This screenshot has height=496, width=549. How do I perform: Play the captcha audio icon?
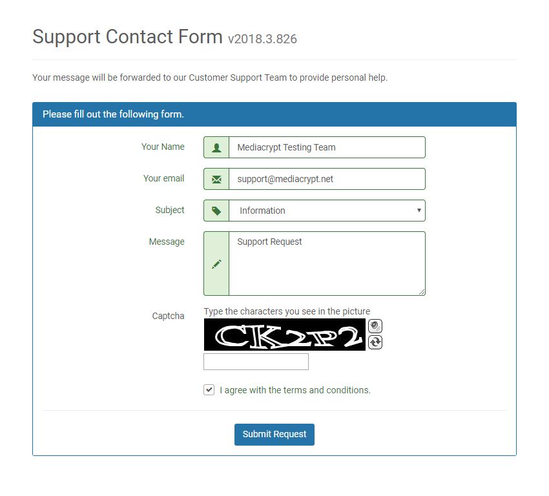point(375,326)
